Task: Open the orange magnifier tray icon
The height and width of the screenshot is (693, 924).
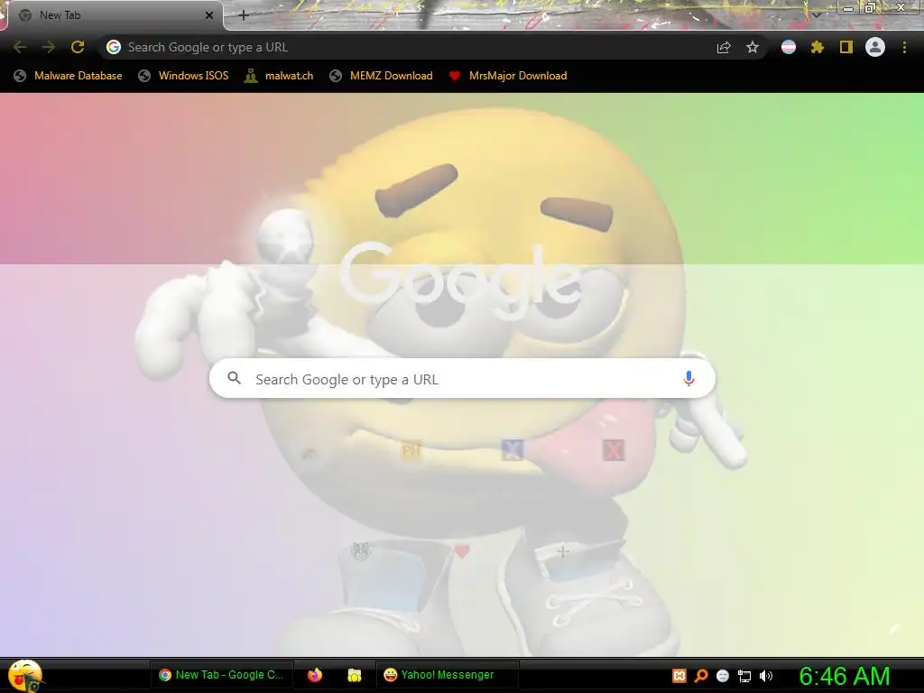Action: coord(701,676)
